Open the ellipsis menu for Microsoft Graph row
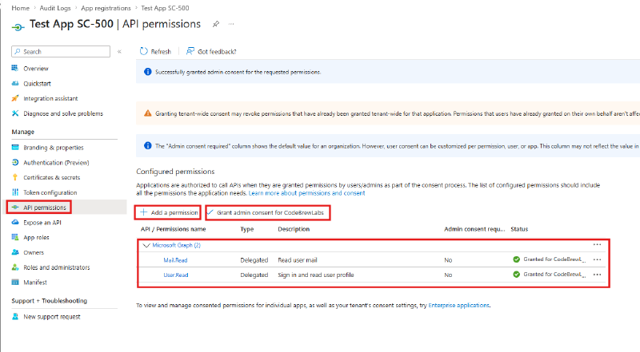640x352 pixels. (x=597, y=244)
